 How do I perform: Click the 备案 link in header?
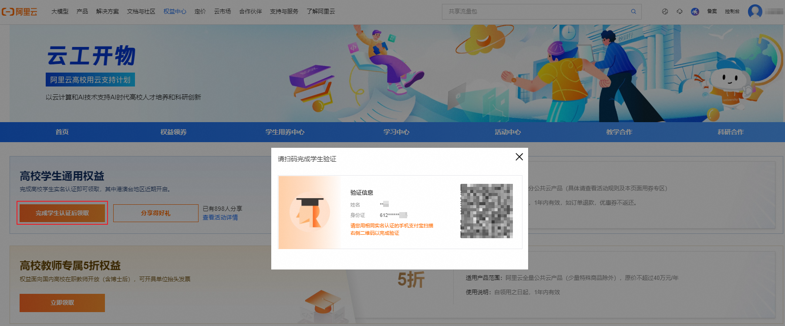pos(712,12)
